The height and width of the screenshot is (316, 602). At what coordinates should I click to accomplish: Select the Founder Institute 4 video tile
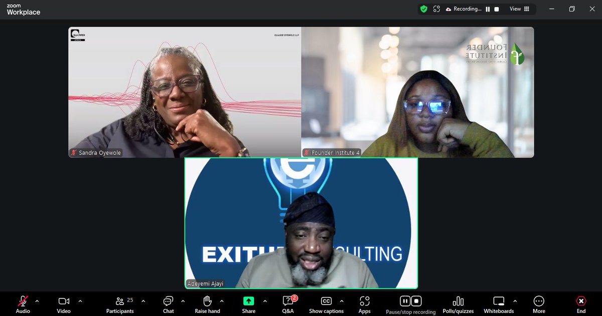[417, 92]
